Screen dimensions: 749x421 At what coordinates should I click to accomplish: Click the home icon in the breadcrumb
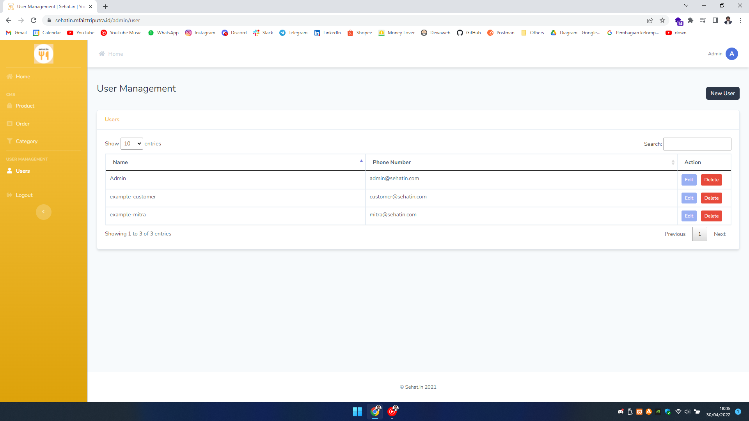(102, 54)
